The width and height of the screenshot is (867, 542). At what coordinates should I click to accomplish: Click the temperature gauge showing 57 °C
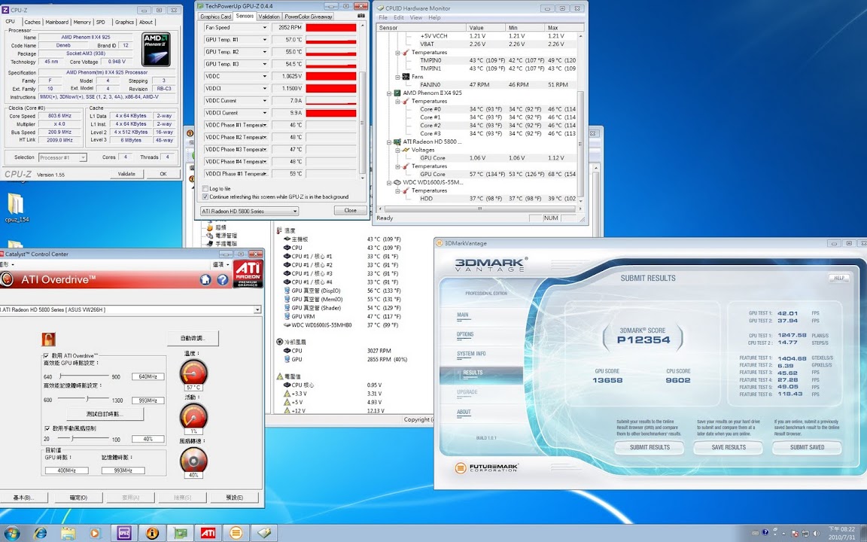[x=193, y=373]
